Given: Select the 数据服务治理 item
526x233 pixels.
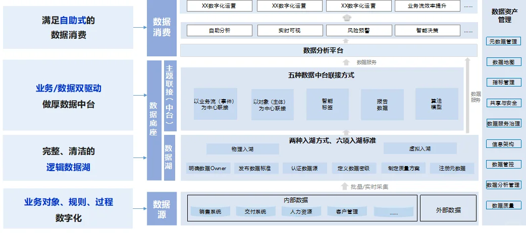Looking at the screenshot, I should coord(503,123).
